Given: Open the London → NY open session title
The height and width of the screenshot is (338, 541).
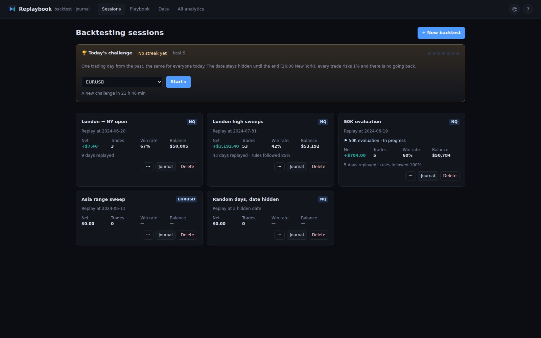Looking at the screenshot, I should pyautogui.click(x=104, y=122).
